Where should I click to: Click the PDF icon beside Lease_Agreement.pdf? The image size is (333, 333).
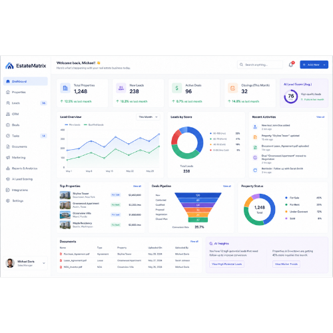point(61,260)
